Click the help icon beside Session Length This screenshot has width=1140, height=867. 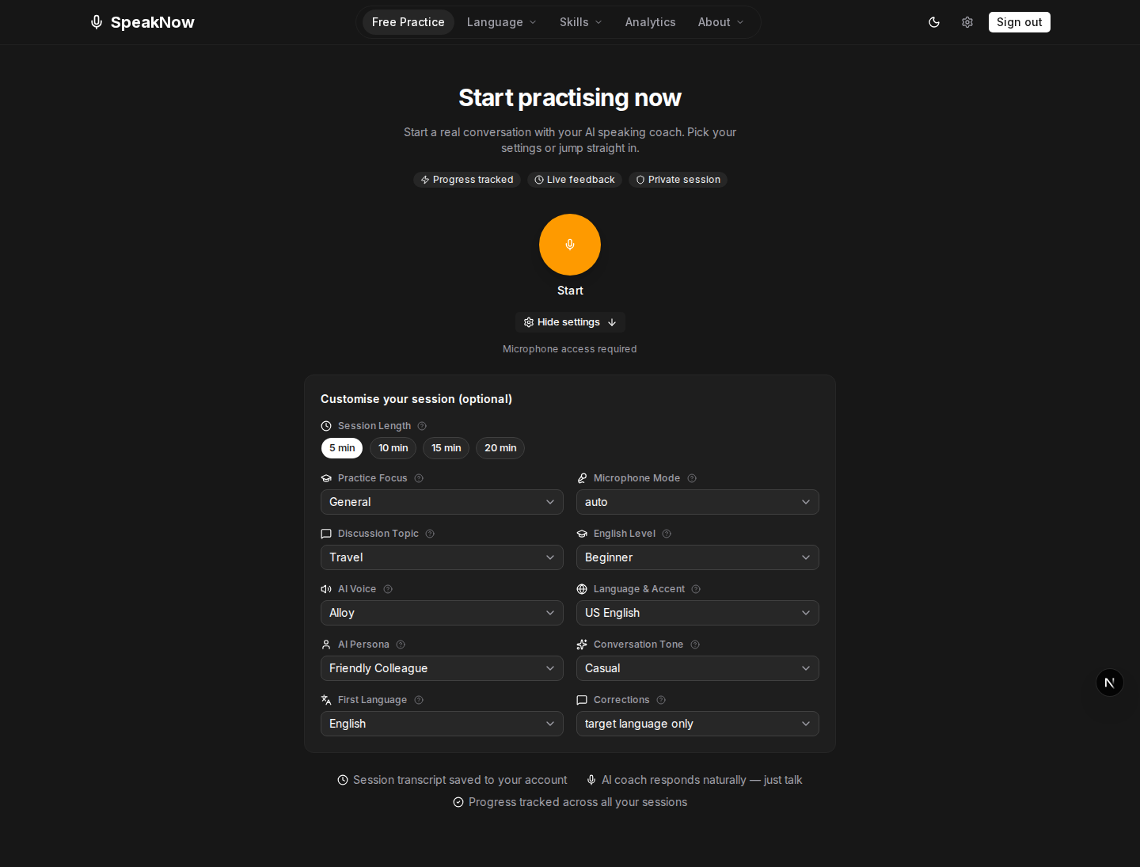[x=422, y=426]
